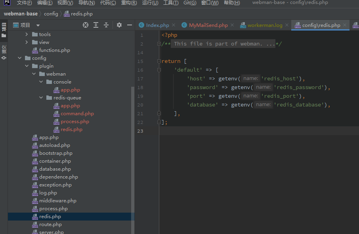Open the 导航(N) menu

pos(86,3)
